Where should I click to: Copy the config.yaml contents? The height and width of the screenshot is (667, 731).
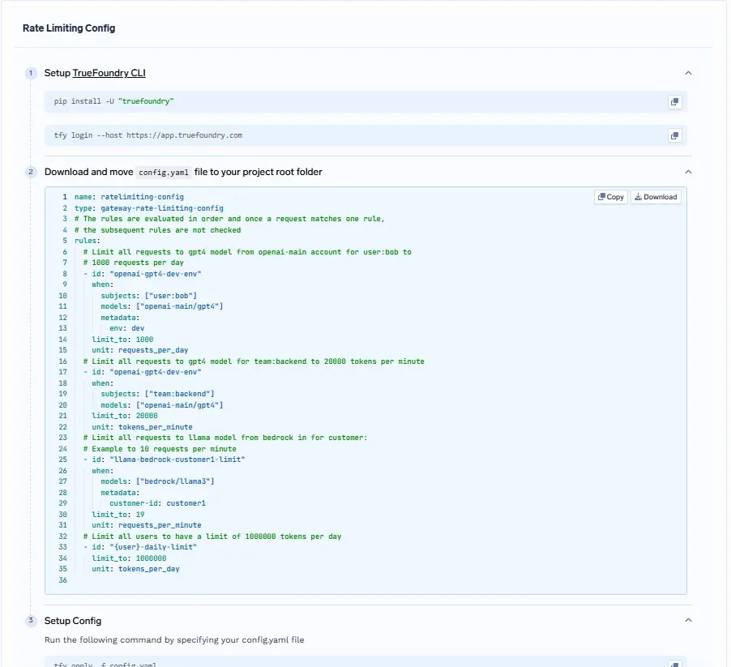point(611,197)
